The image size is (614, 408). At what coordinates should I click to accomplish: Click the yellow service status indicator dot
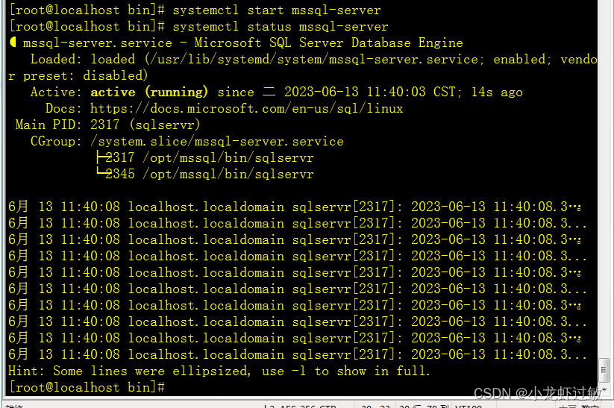pyautogui.click(x=13, y=42)
